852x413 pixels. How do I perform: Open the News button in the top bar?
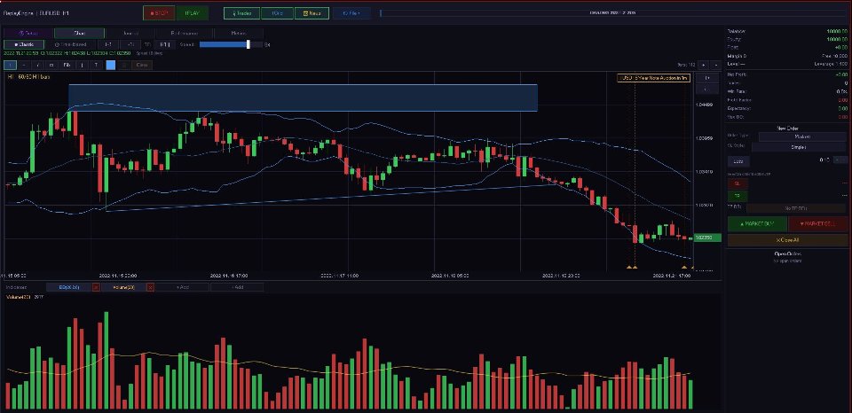[x=312, y=13]
